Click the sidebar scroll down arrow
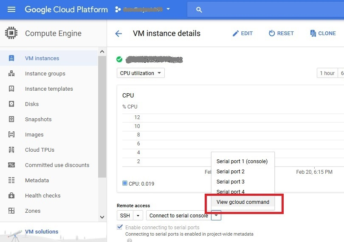 (102, 217)
